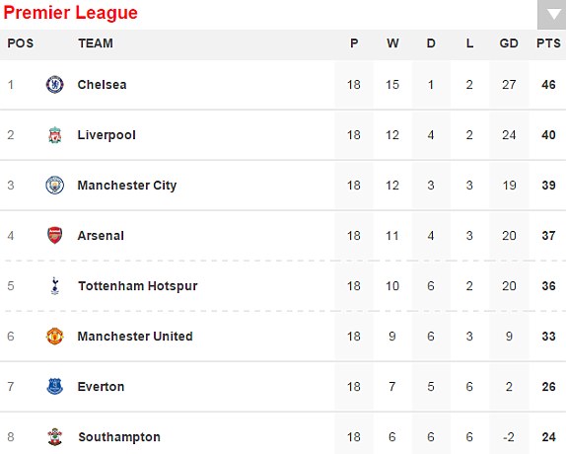Click the Manchester City club crest
The image size is (566, 454).
55,186
